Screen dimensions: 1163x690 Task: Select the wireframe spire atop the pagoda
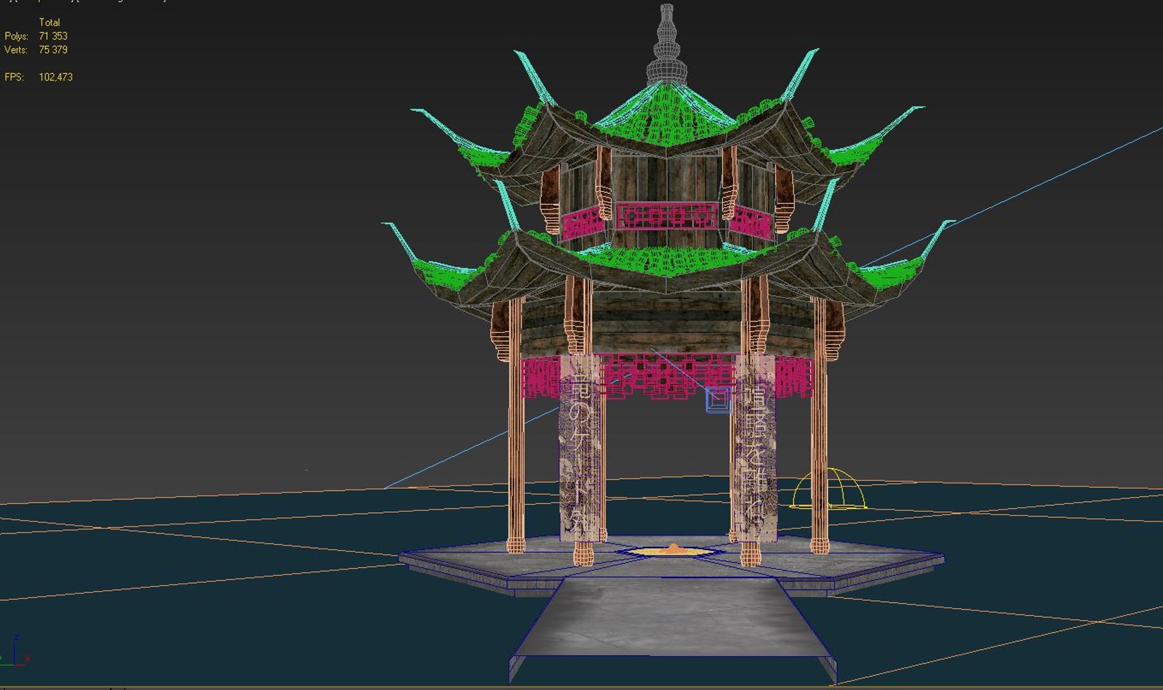coord(666,45)
